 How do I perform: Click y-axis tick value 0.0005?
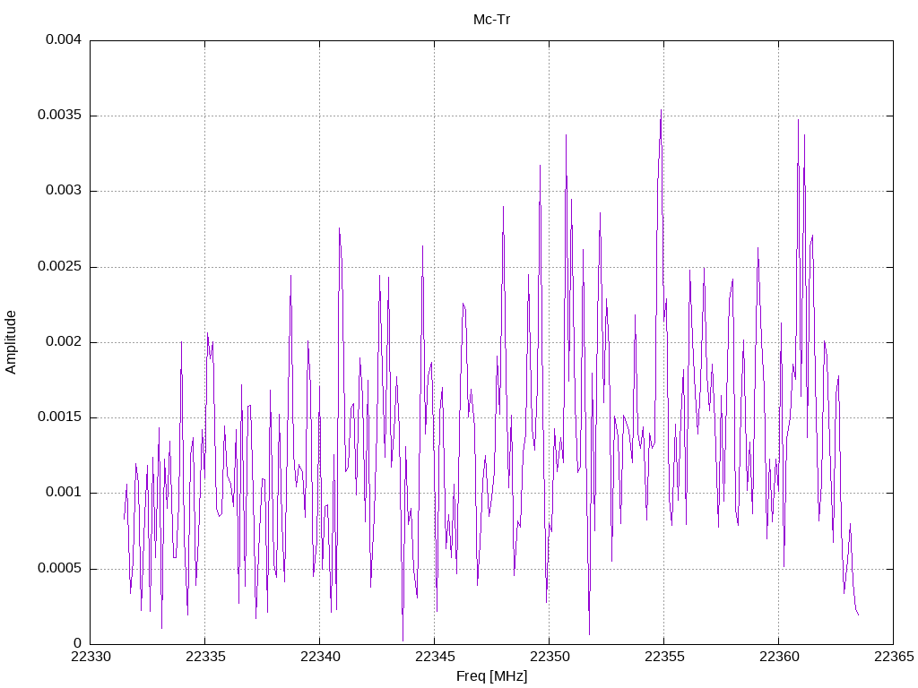click(x=59, y=568)
